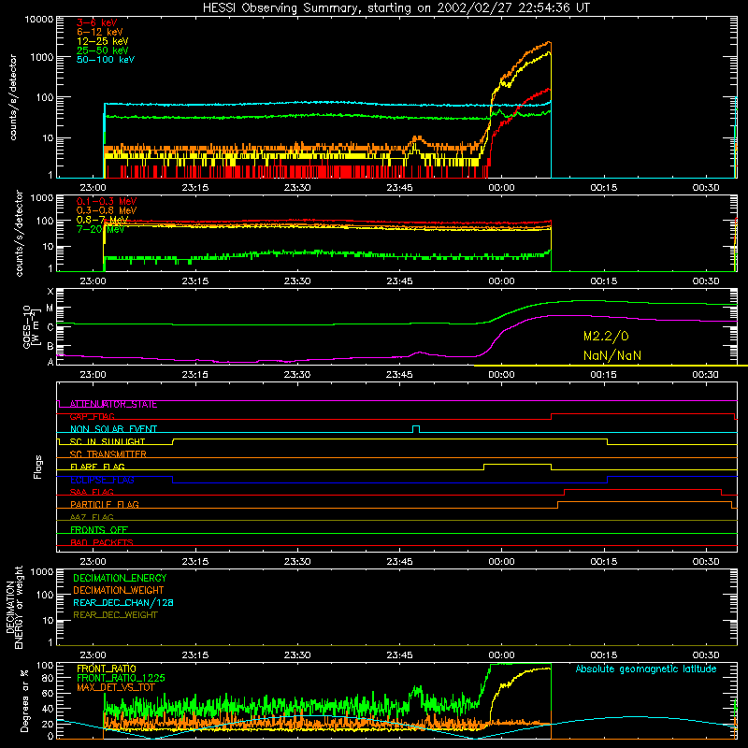This screenshot has width=748, height=748.
Task: Select the PARTICLE_FLAG label
Action: (x=105, y=505)
